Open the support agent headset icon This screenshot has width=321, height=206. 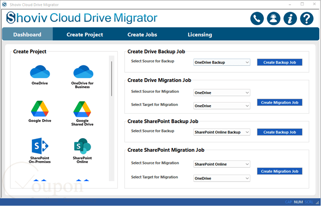[x=273, y=18]
